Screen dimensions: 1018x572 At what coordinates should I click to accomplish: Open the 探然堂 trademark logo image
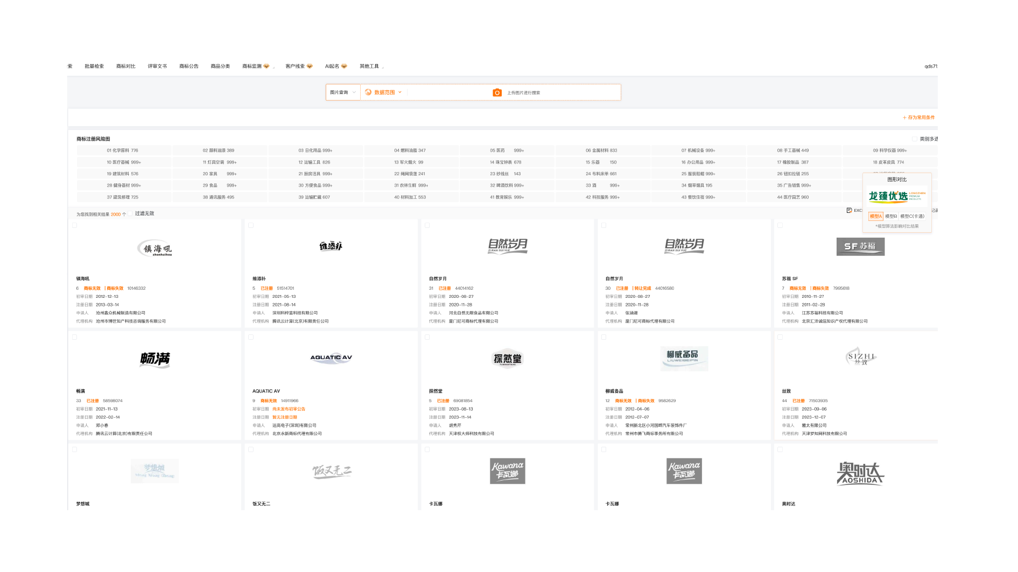[508, 359]
